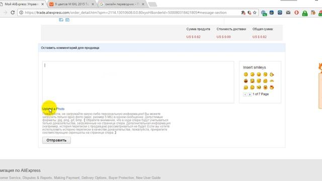Select the US $ 0.82 under Общая сумма
Screen dimensions: 322x181
pos(260,37)
